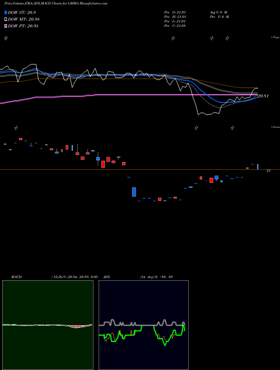Click the blue DOW ST legend swatch
Viewport: 280px width, 370px height.
click(x=6, y=12)
